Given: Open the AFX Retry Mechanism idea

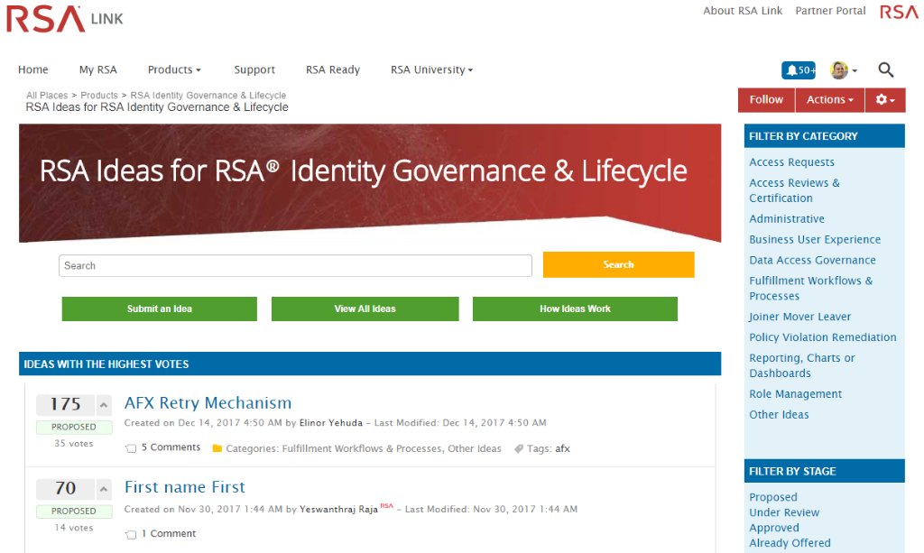Looking at the screenshot, I should 208,403.
